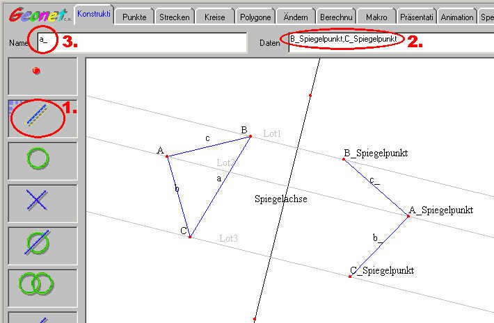
Task: Open the Strecken tab
Action: 173,17
